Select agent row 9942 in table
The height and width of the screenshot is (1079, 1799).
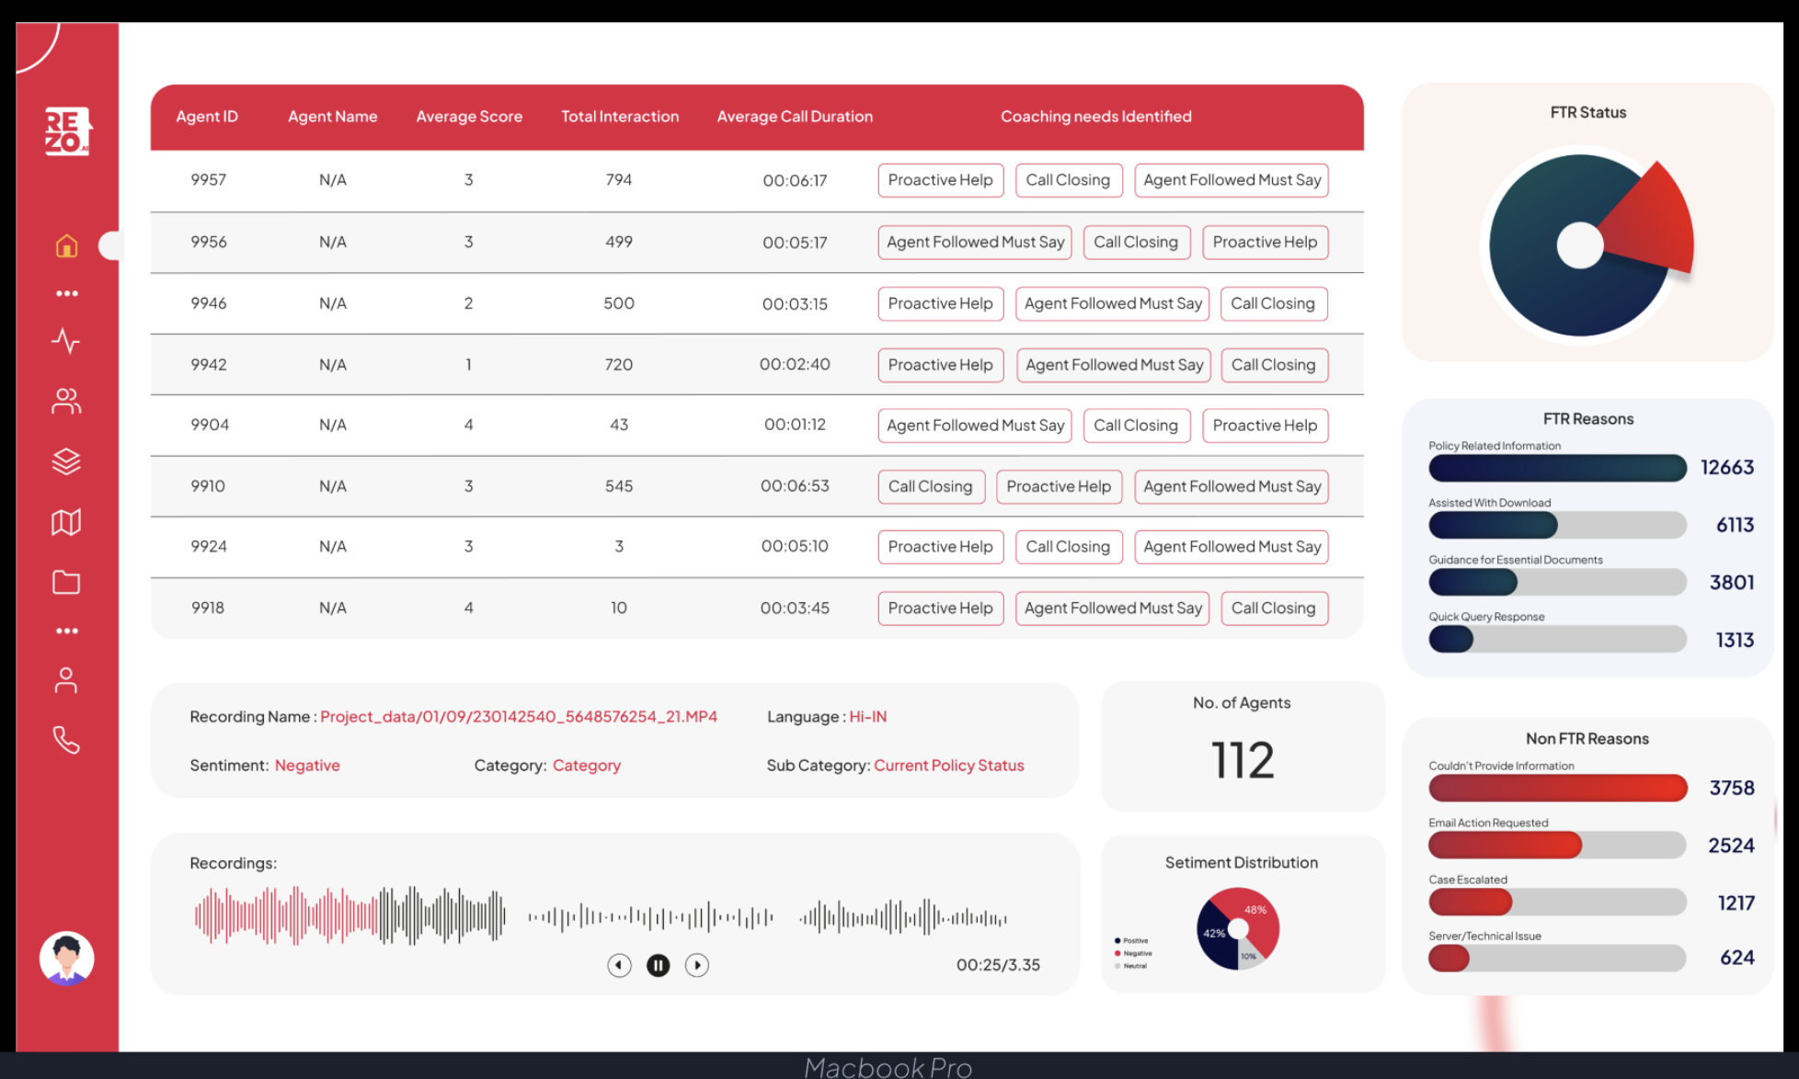(756, 364)
